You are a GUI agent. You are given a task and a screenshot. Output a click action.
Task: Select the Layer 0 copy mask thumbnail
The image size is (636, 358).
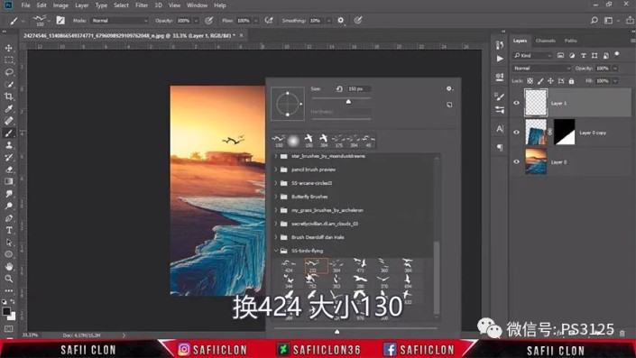(564, 133)
